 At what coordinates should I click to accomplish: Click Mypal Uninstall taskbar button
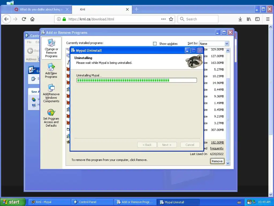pos(178,202)
